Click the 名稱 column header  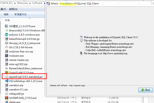7,20
